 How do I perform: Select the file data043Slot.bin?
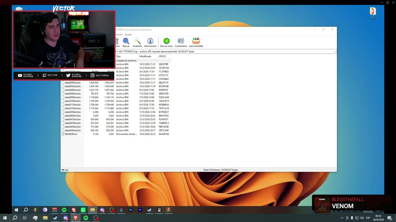[72, 127]
